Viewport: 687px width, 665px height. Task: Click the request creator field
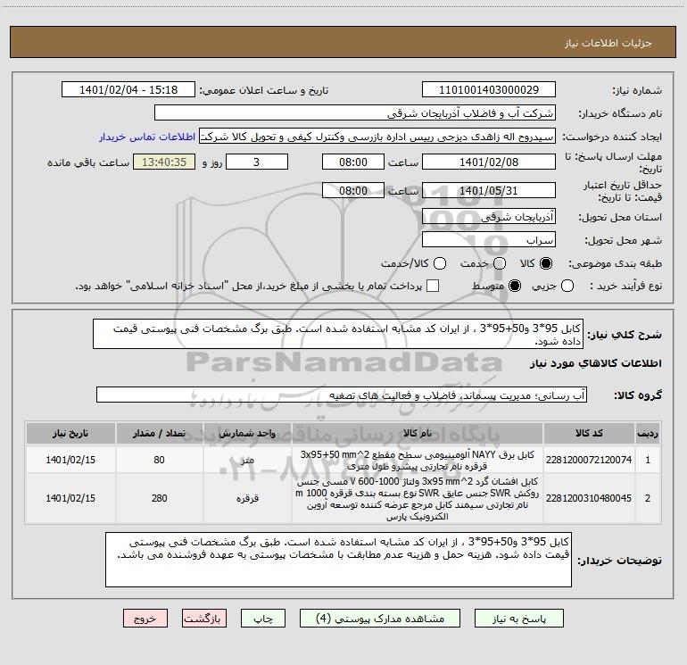point(377,137)
